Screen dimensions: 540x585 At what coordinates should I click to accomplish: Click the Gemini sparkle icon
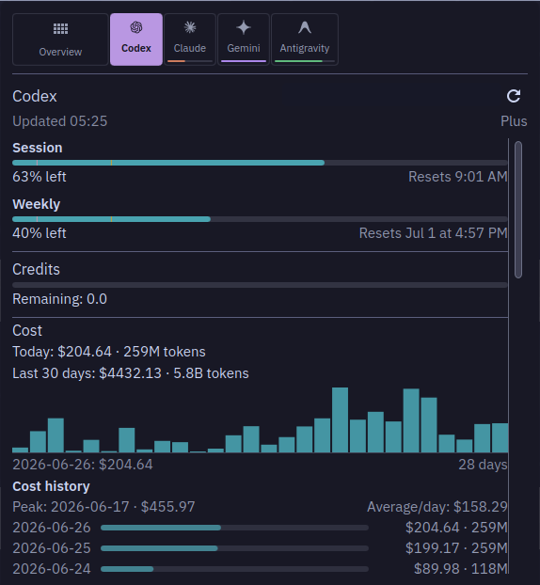(244, 27)
